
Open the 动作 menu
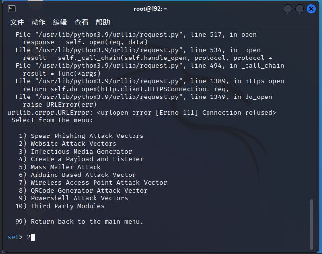(x=38, y=22)
